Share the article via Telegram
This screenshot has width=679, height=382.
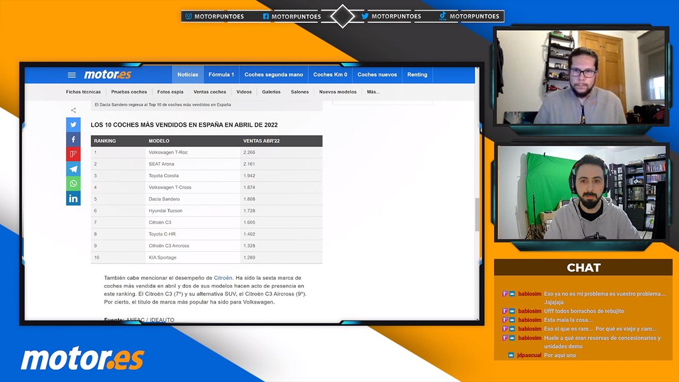coord(73,169)
